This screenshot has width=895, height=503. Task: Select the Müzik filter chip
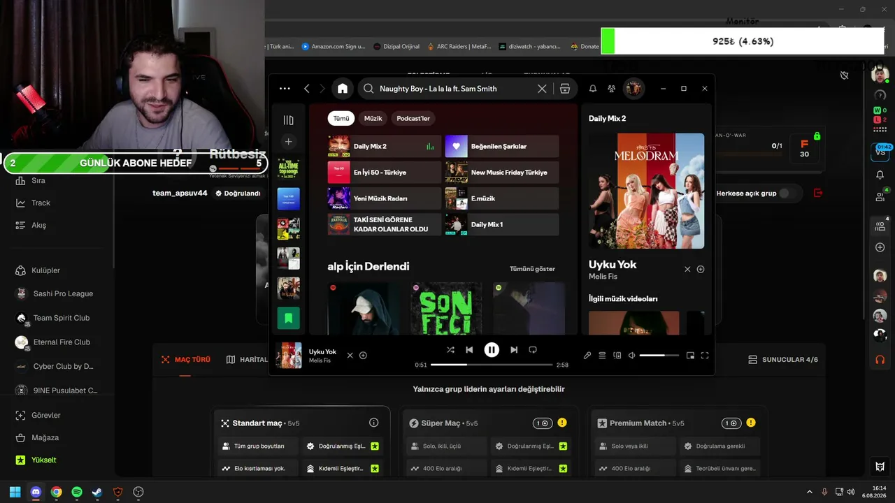click(373, 119)
